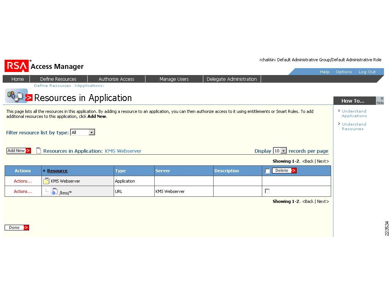Open Understand Resources help link
This screenshot has height=294, width=392.
pos(354,126)
